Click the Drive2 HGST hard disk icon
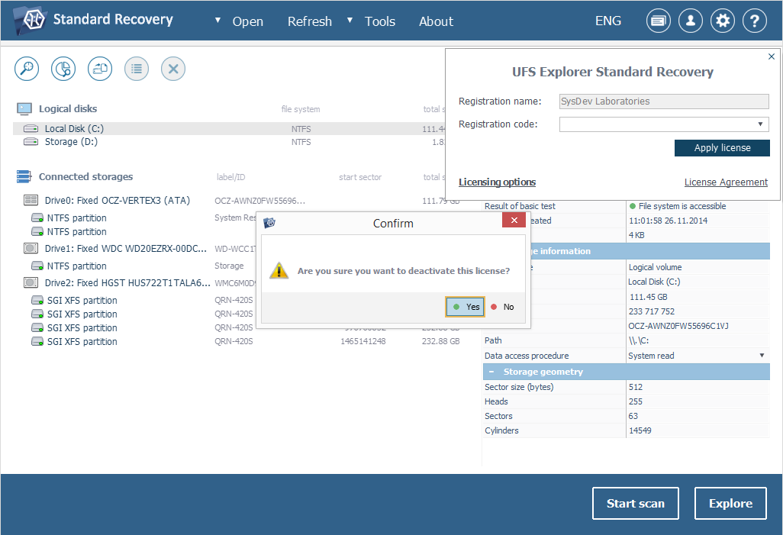The image size is (783, 535). [31, 282]
